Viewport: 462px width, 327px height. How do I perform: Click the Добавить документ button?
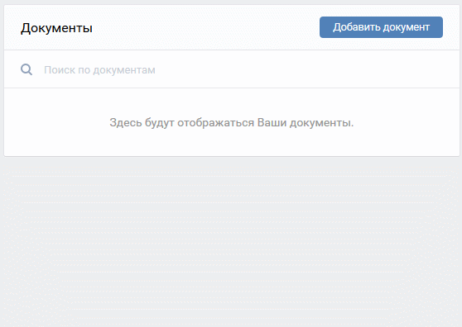(381, 27)
